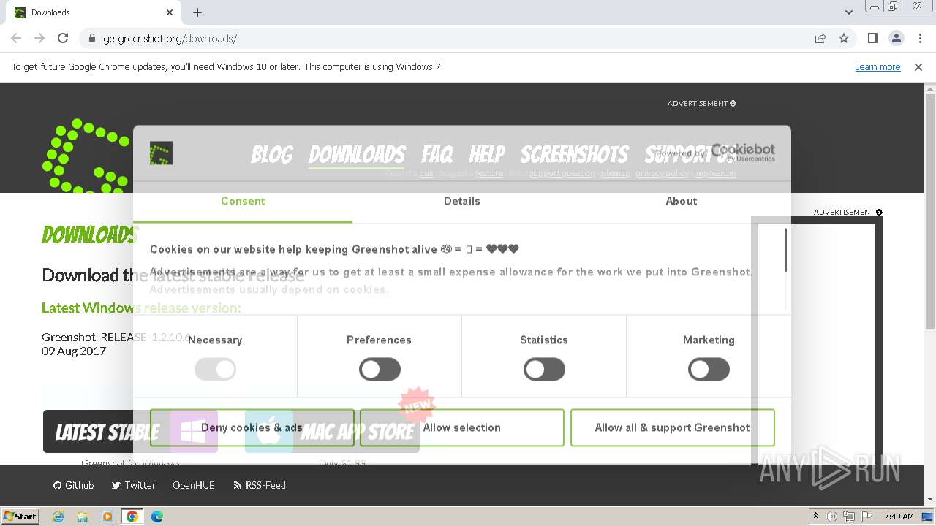The image size is (936, 526).
Task: Toggle the Necessary cookies switch
Action: 215,370
